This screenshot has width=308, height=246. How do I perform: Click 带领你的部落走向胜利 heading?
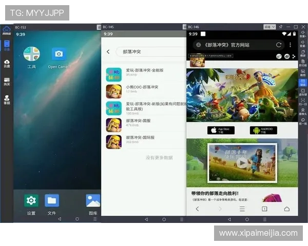[x=215, y=193]
